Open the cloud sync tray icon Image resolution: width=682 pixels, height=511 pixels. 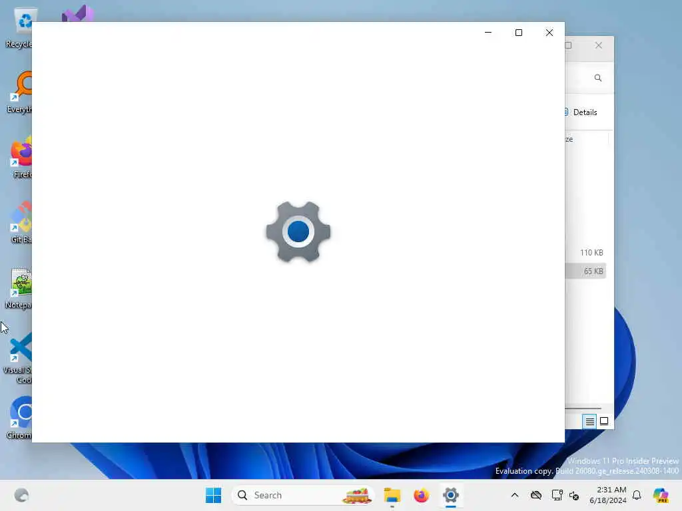536,495
